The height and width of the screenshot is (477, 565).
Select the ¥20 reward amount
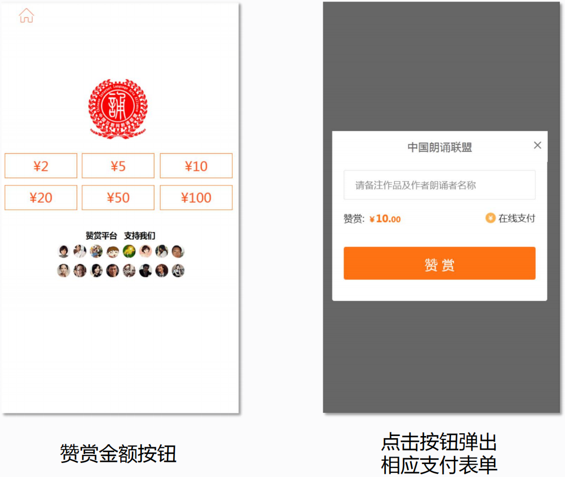coord(41,198)
